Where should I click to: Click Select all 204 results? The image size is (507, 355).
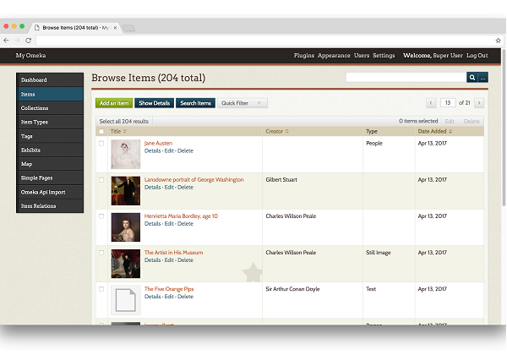(x=124, y=121)
